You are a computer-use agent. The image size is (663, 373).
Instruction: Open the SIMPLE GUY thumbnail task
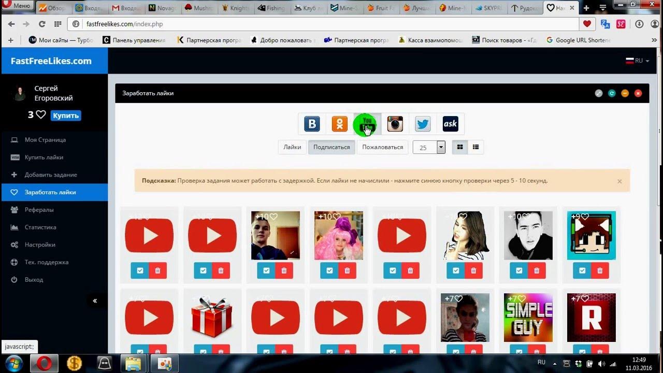[x=528, y=318]
